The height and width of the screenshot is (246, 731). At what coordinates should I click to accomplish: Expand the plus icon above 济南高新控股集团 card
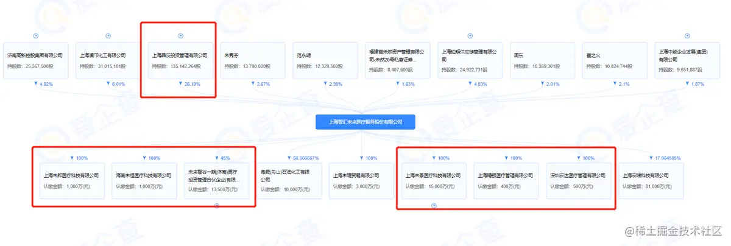[36, 36]
